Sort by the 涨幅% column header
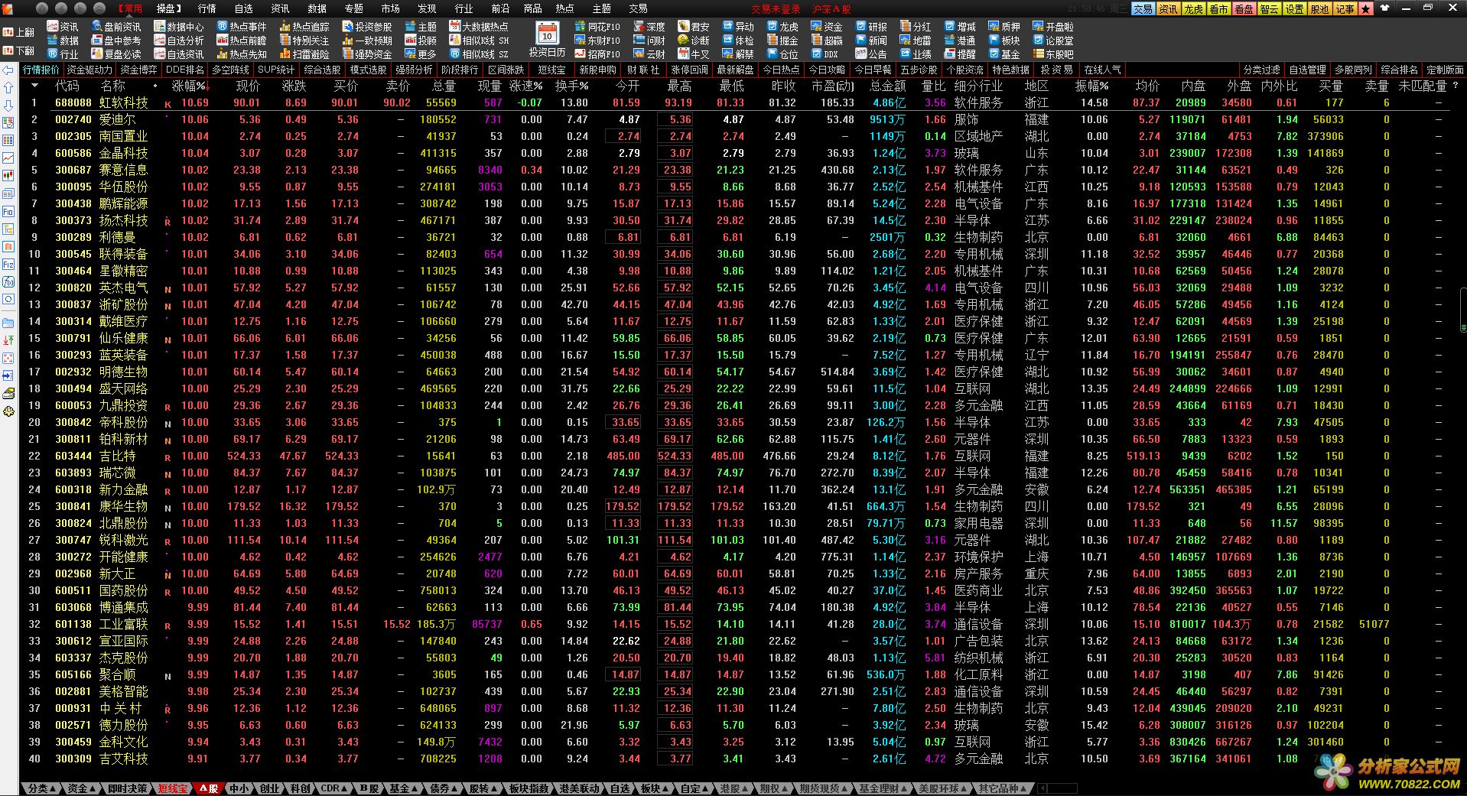 pos(190,86)
